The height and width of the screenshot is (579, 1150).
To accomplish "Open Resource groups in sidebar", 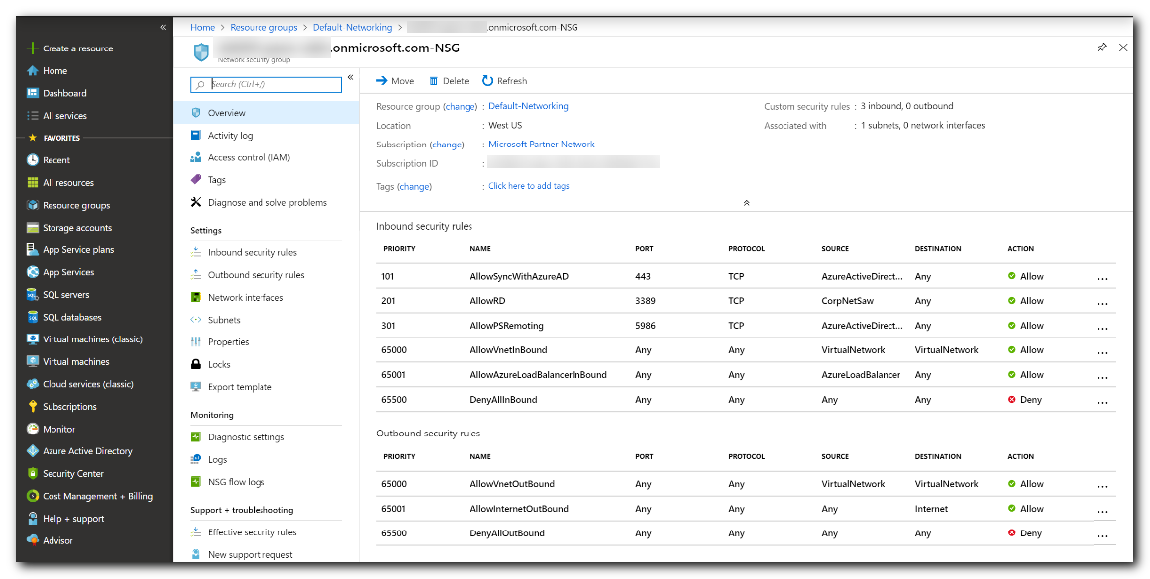I will [76, 205].
